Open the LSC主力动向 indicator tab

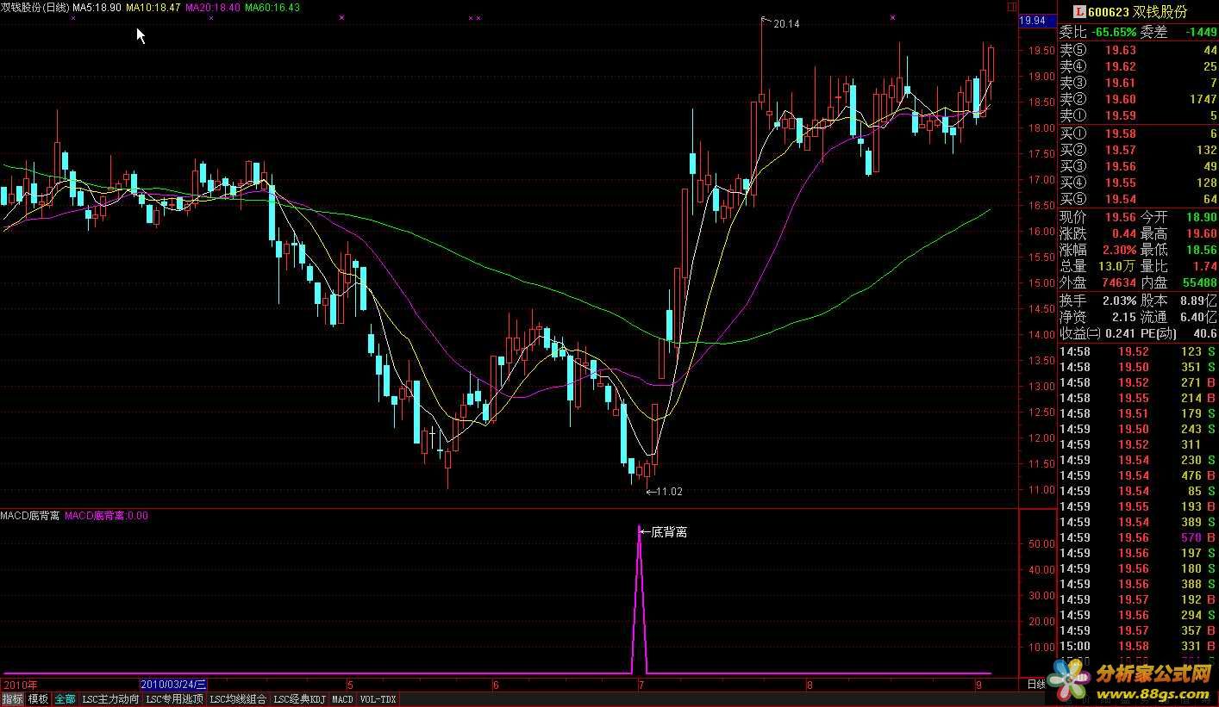tap(110, 699)
